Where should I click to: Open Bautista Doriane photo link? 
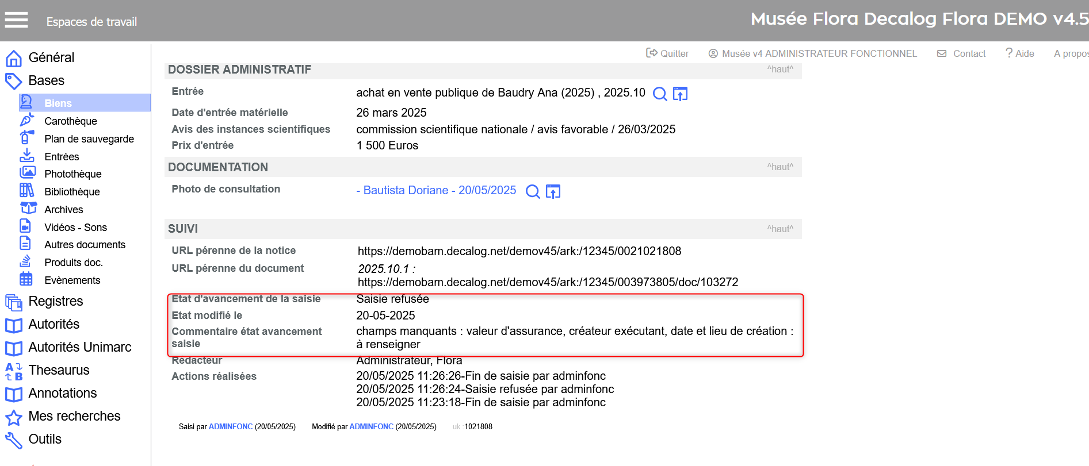(x=436, y=190)
